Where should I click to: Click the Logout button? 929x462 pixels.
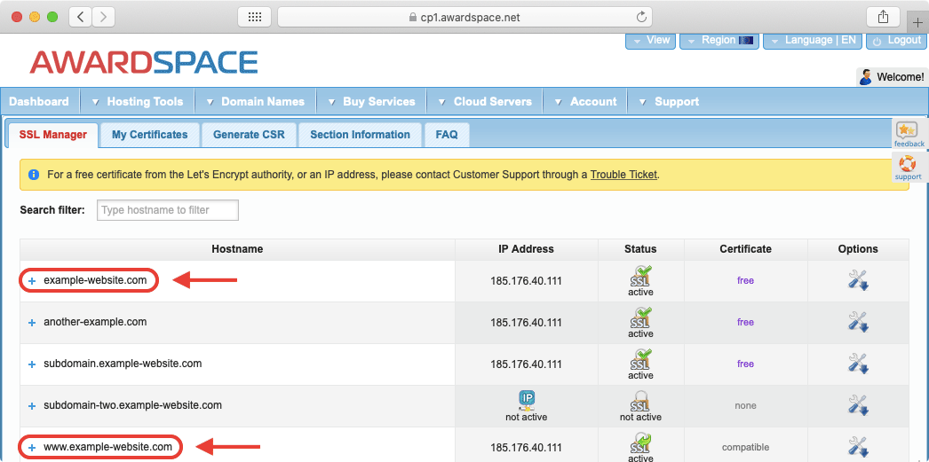tap(897, 41)
